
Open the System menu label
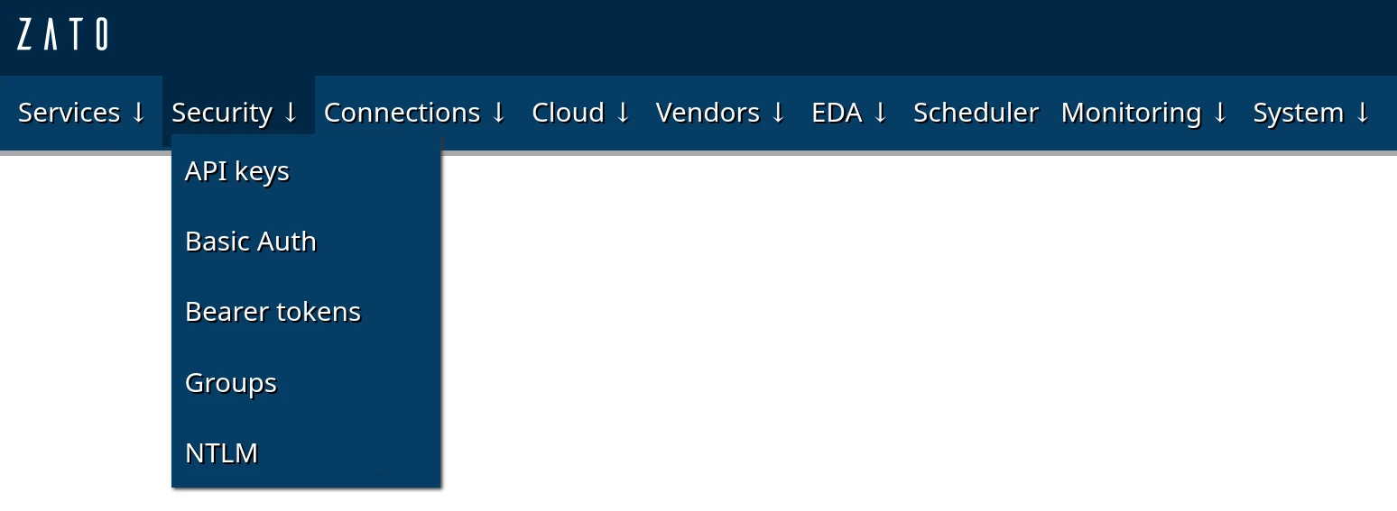pos(1298,113)
